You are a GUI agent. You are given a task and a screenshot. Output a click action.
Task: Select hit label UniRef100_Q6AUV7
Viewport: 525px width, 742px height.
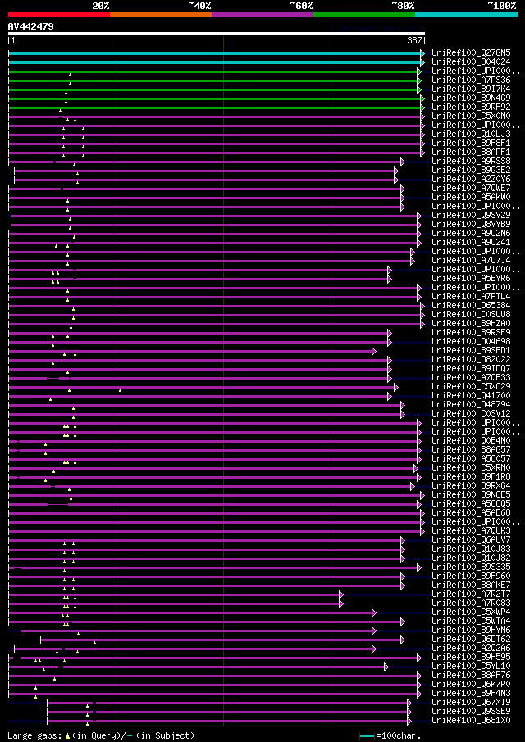[x=471, y=541]
